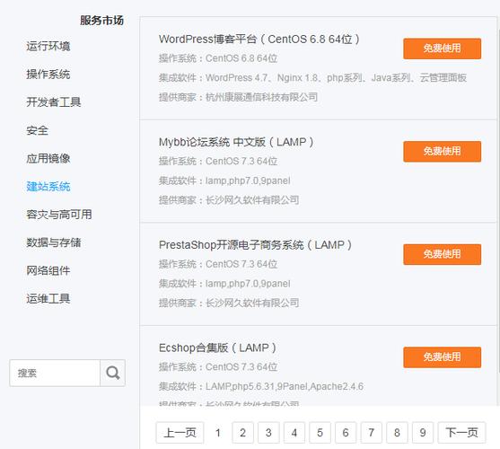500x449 pixels.
Task: Focus the 搜索 search input field
Action: click(x=55, y=373)
